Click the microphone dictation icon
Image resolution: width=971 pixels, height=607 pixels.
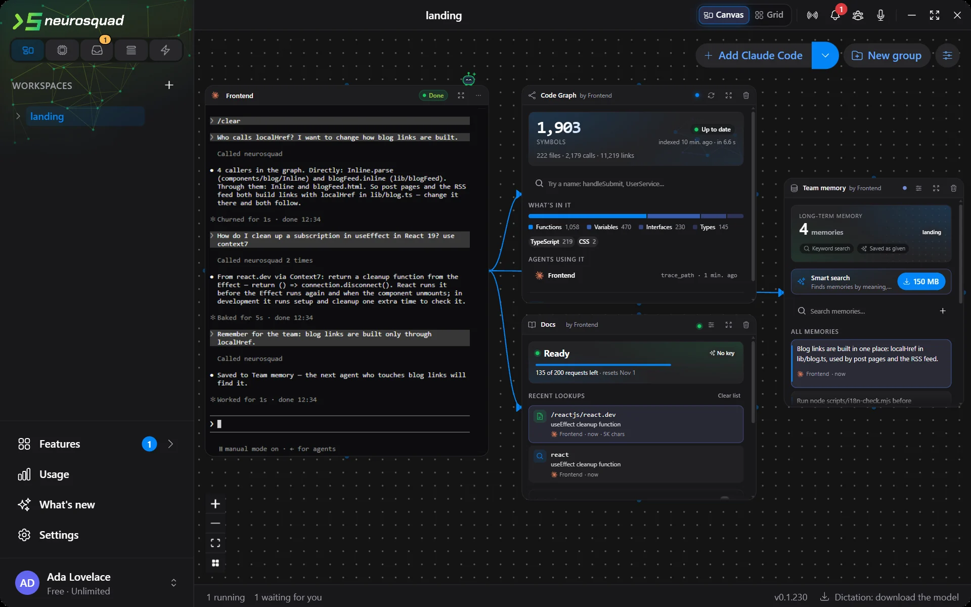coord(880,15)
